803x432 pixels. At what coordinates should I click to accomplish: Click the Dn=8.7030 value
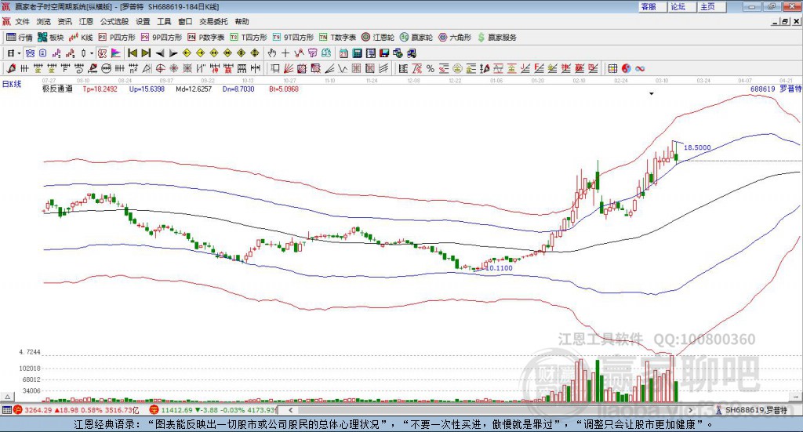pos(238,89)
